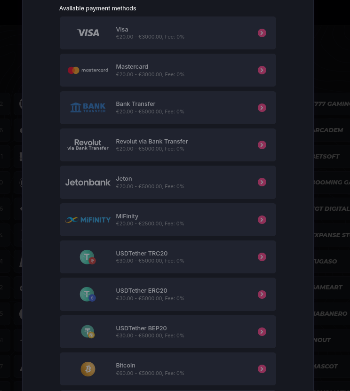Image resolution: width=350 pixels, height=391 pixels.
Task: Click the Revolut logo
Action: pos(88,145)
